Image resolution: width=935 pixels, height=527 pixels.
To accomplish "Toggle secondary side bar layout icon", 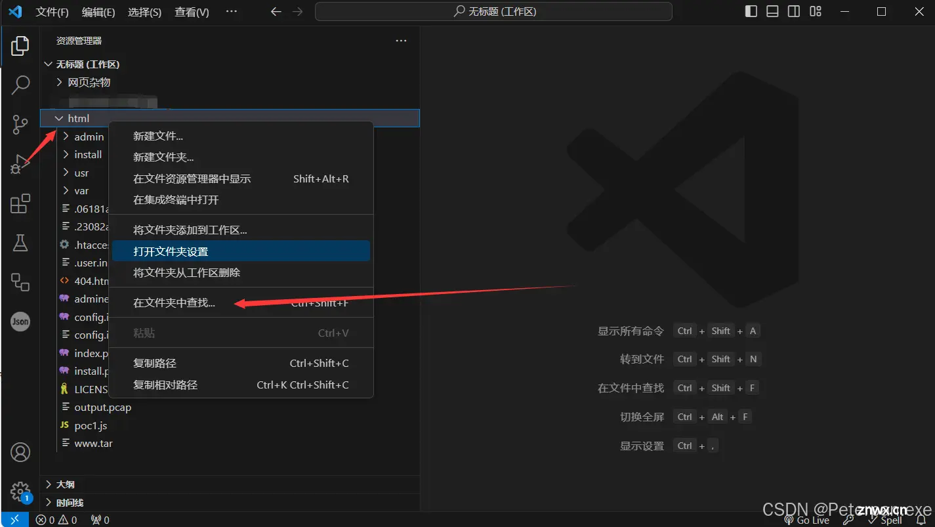I will pos(794,12).
